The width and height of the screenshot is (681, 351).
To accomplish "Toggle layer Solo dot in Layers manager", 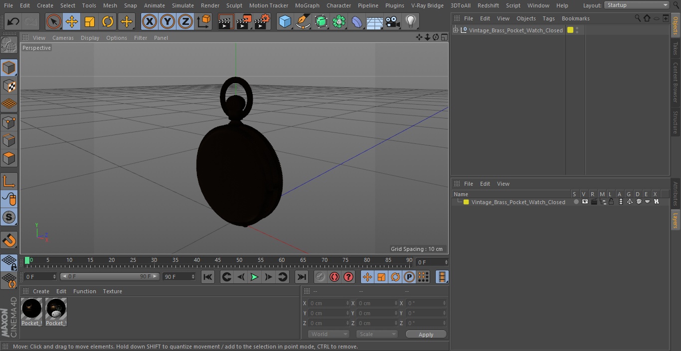I will pyautogui.click(x=576, y=202).
